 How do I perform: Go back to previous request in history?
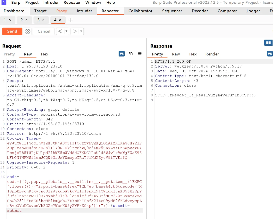[x=60, y=31]
